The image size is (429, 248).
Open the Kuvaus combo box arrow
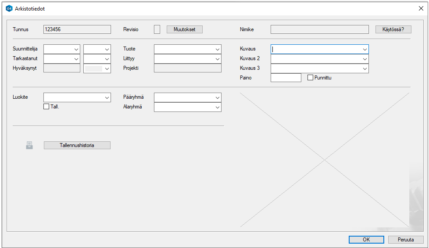point(365,49)
